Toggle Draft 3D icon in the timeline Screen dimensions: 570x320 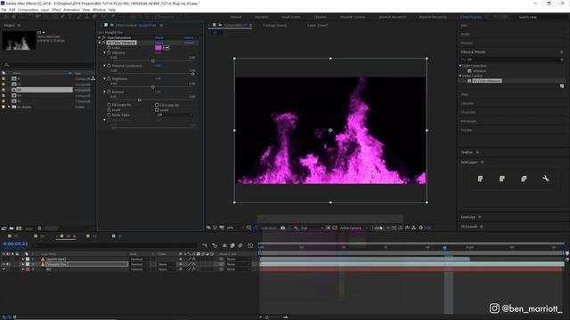[x=215, y=245]
